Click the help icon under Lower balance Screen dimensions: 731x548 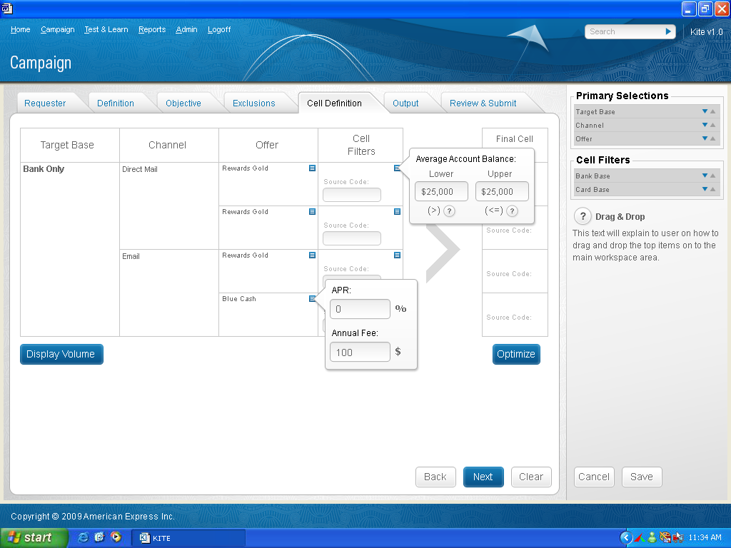coord(449,210)
